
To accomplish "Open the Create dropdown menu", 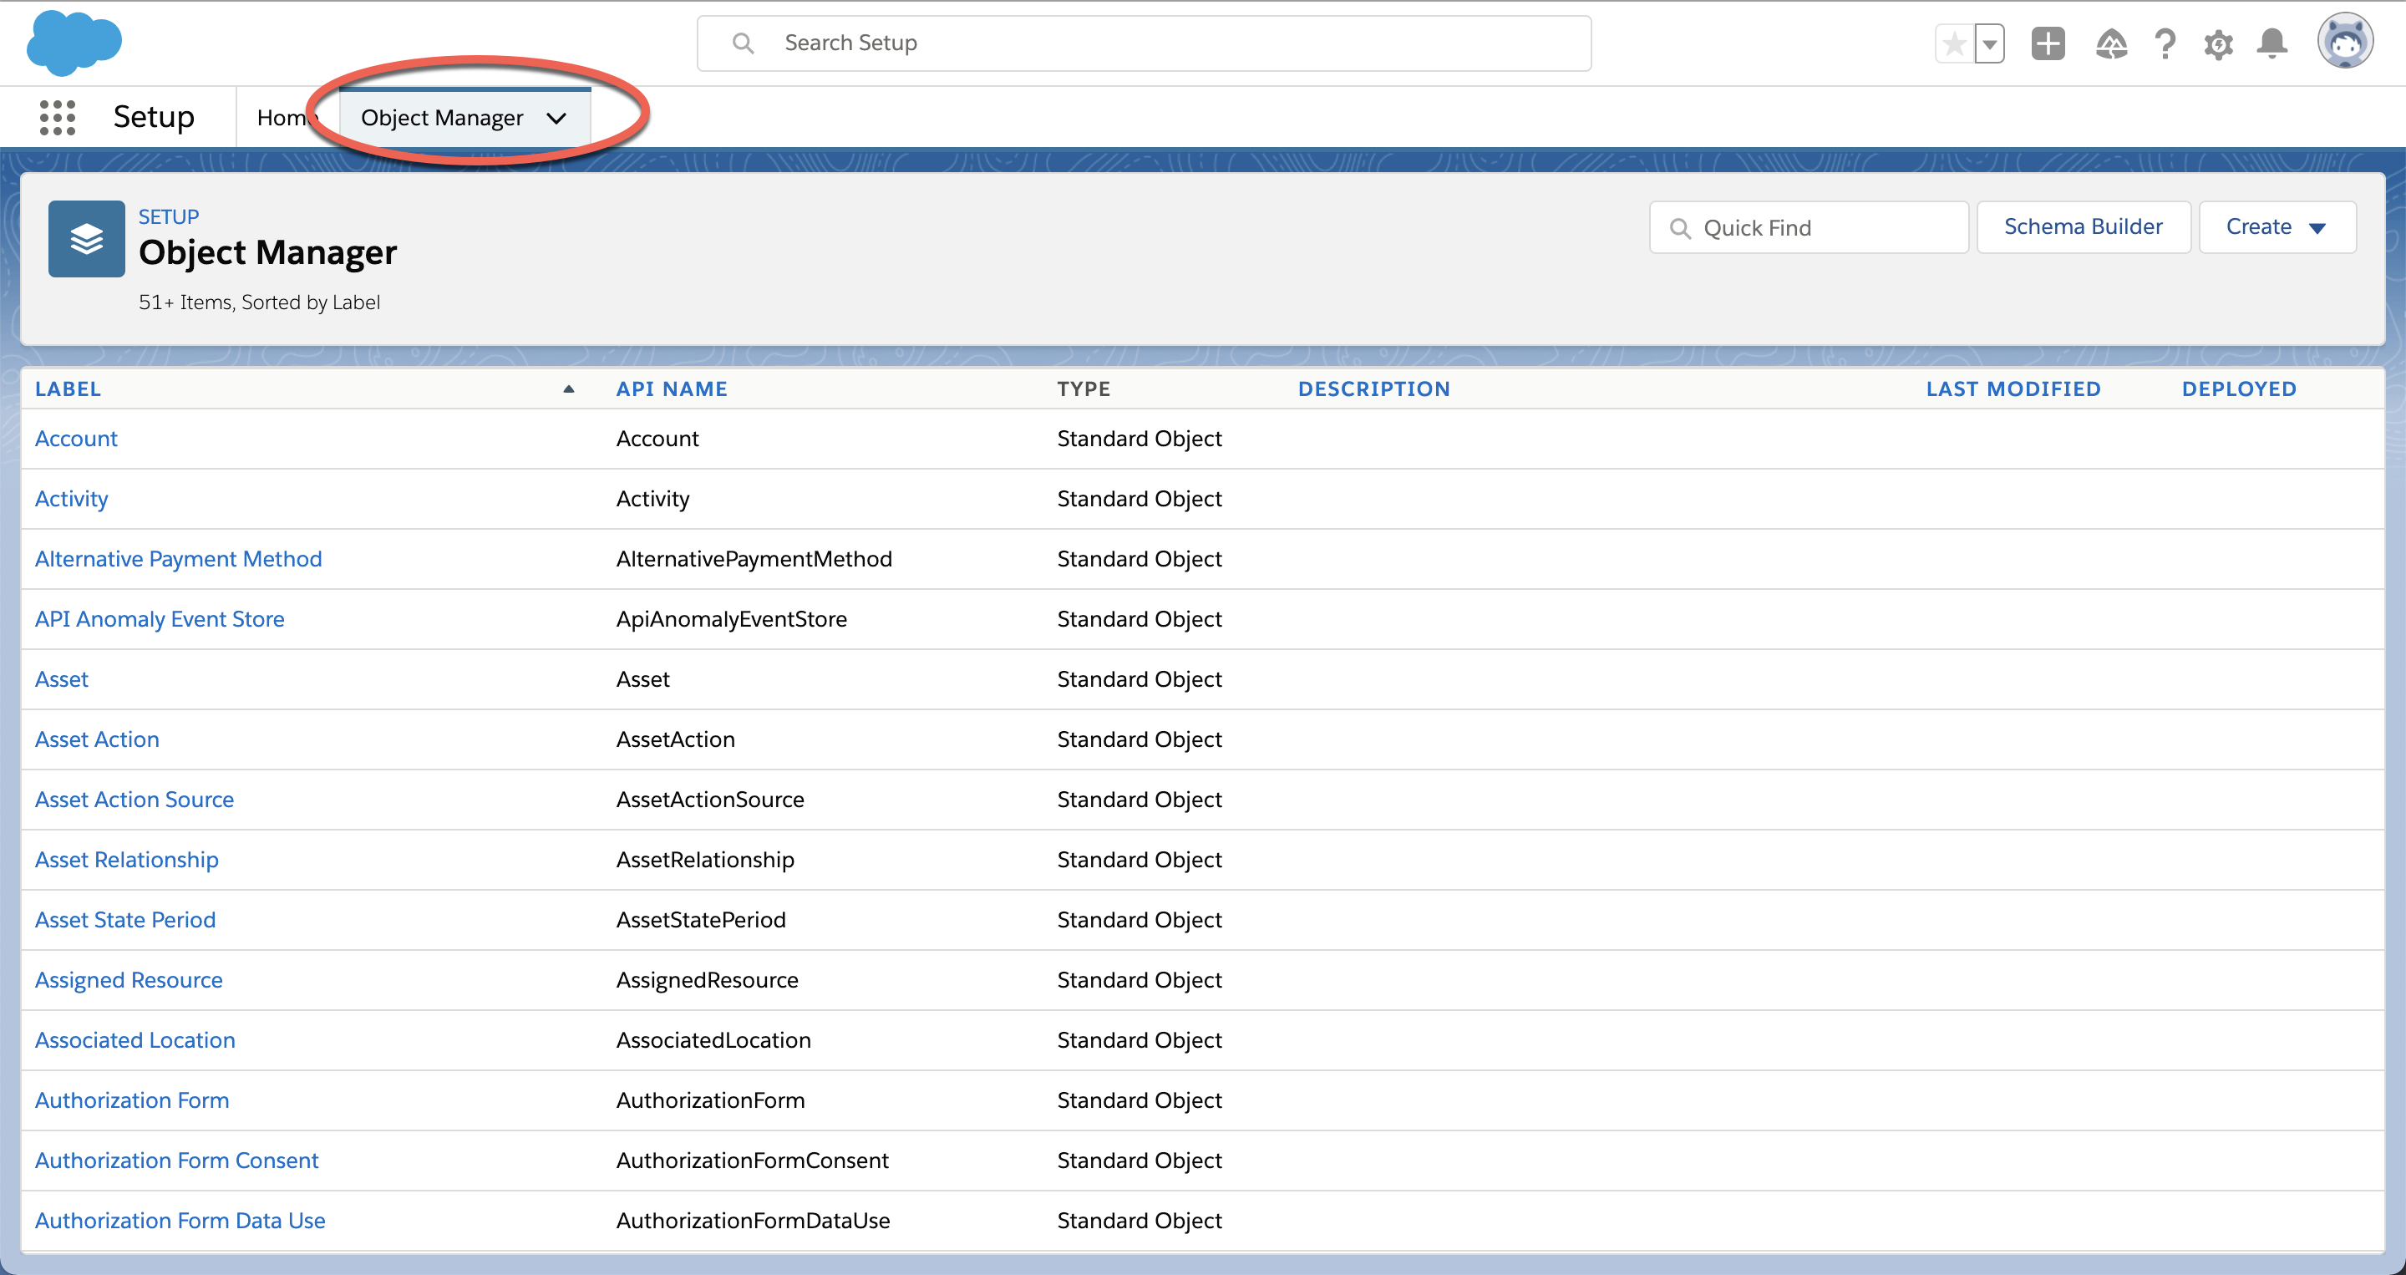I will (2277, 227).
